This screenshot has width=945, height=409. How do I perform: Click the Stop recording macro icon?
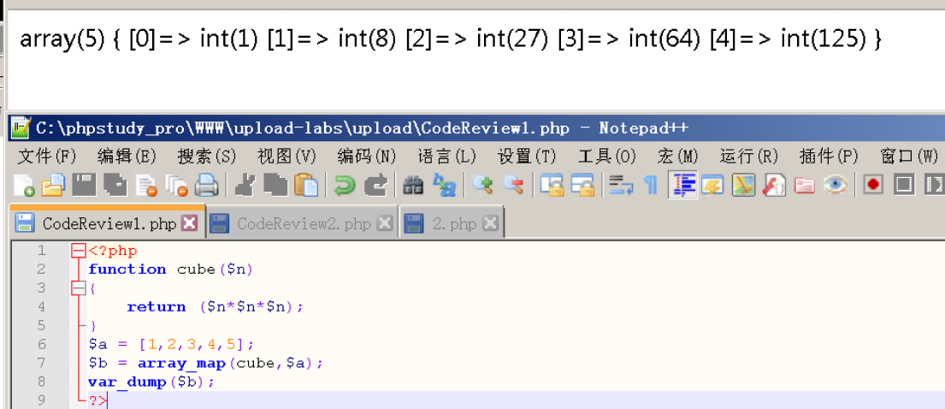click(x=904, y=185)
